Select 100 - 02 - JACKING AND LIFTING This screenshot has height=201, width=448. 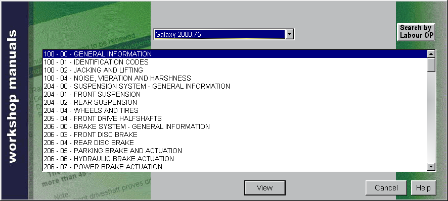pyautogui.click(x=235, y=70)
